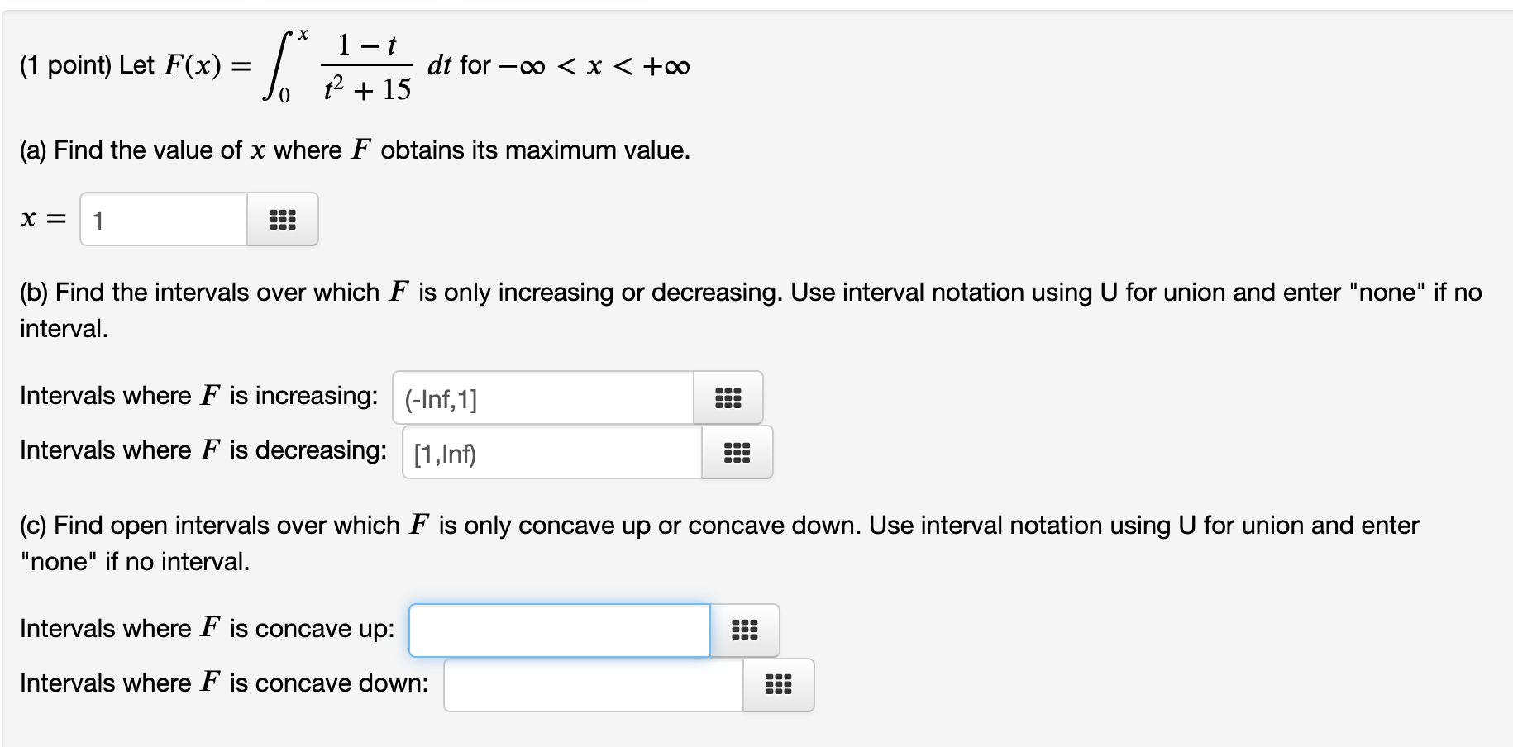Image resolution: width=1513 pixels, height=747 pixels.
Task: Open the math keypad next to the decreasing intervals field
Action: click(737, 452)
